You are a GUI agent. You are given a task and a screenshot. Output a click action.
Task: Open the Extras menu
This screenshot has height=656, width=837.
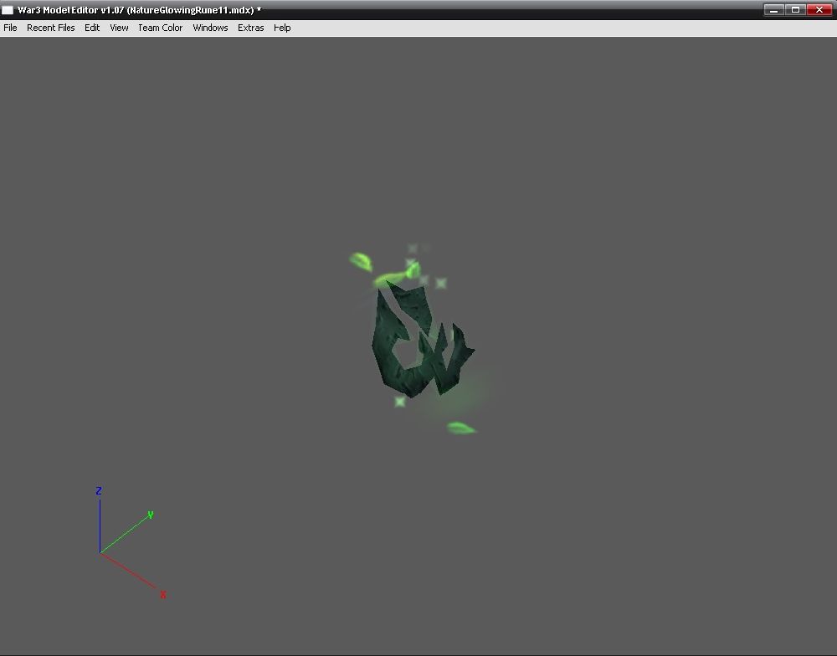pos(250,28)
